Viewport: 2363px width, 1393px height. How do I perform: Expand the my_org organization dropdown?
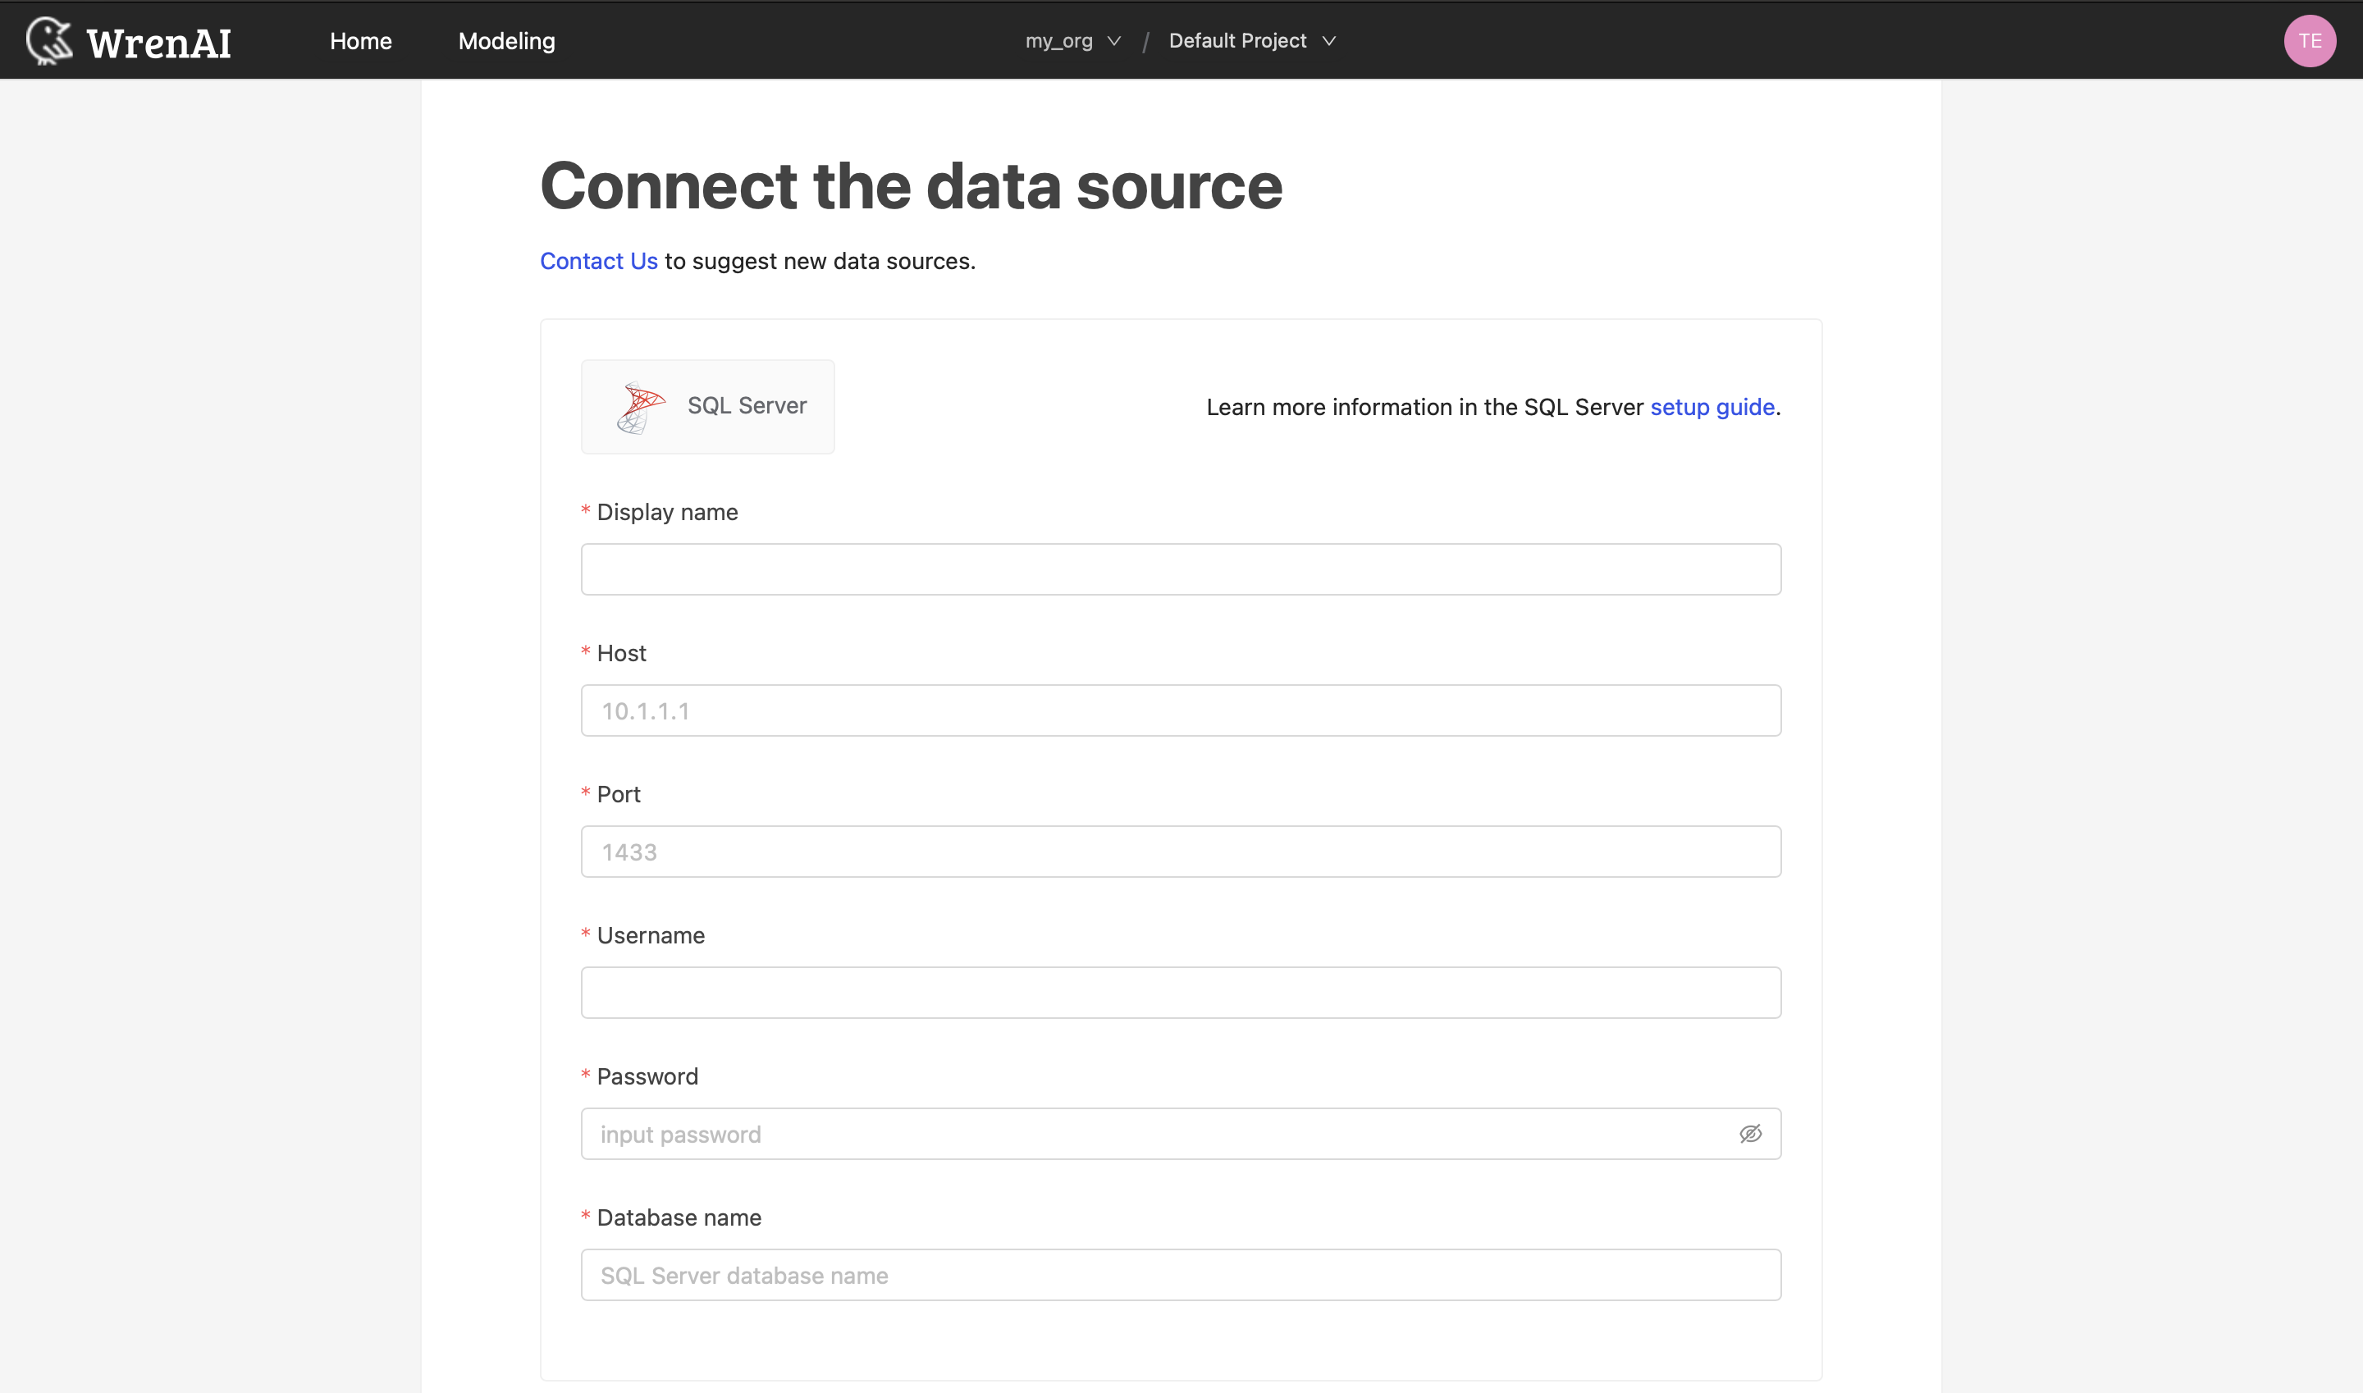(x=1073, y=41)
